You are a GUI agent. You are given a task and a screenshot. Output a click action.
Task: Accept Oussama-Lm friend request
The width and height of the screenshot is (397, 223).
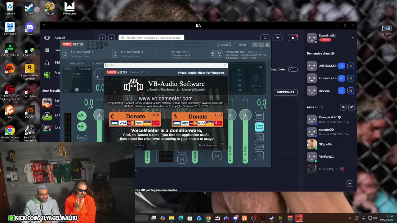coord(341,78)
